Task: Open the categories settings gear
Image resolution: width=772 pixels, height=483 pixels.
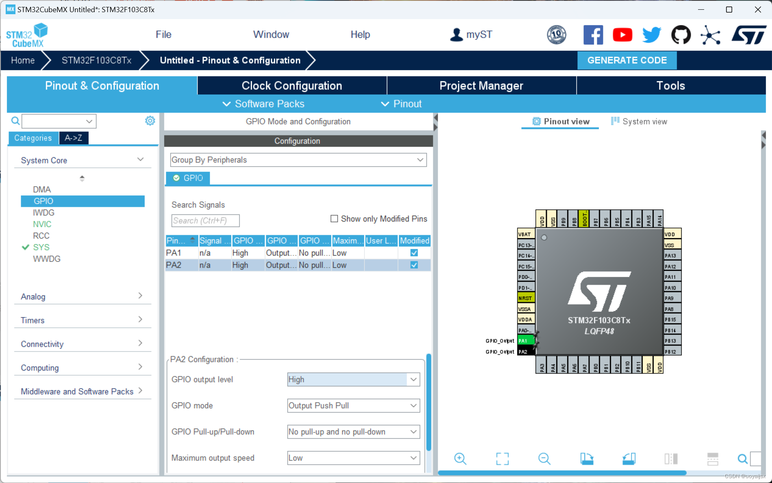Action: coord(150,121)
